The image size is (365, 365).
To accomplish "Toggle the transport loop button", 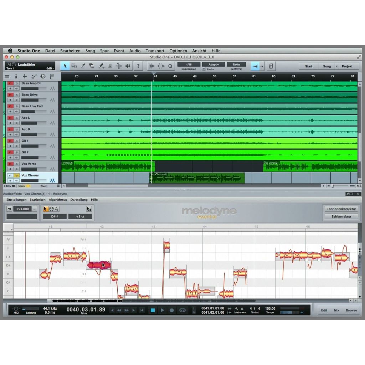I will (182, 310).
